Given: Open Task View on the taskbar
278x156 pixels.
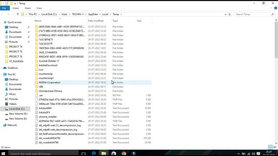Looking at the screenshot, I should 83,153.
